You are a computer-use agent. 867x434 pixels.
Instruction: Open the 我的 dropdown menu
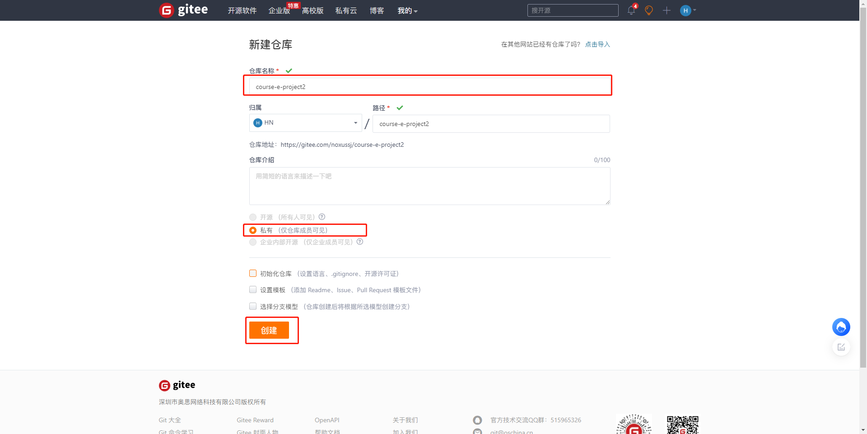(x=407, y=10)
